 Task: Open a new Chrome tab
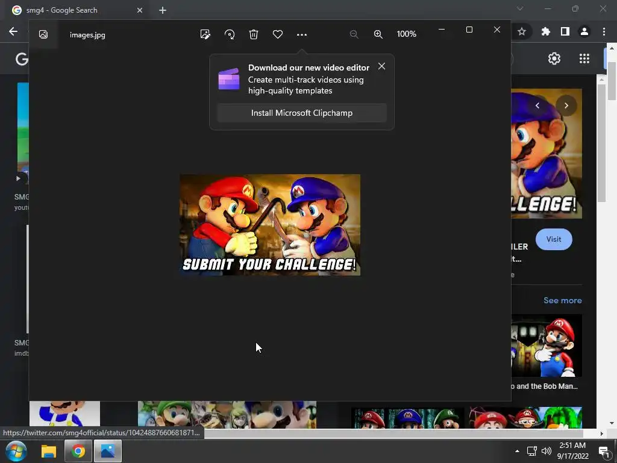[x=163, y=10]
